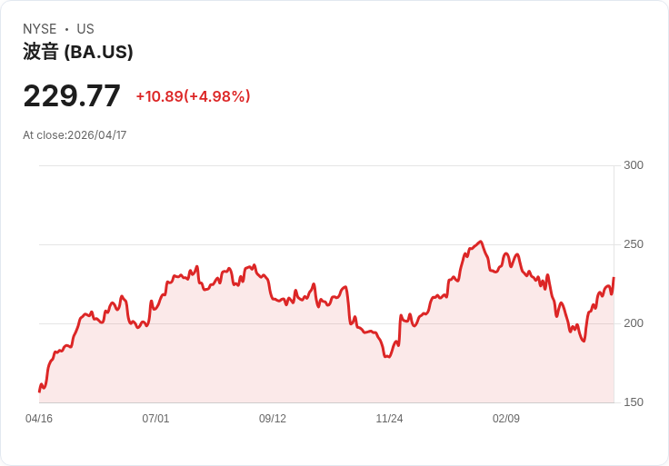Viewport: 669px width, 466px height.
Task: Select the 09/12 date on the x-axis
Action: click(x=273, y=419)
